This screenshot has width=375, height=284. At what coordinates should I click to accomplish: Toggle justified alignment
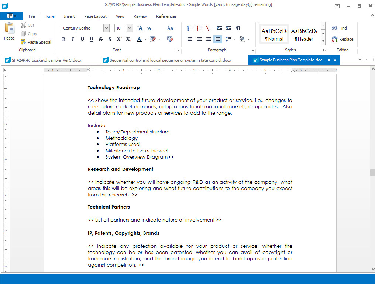click(x=218, y=39)
